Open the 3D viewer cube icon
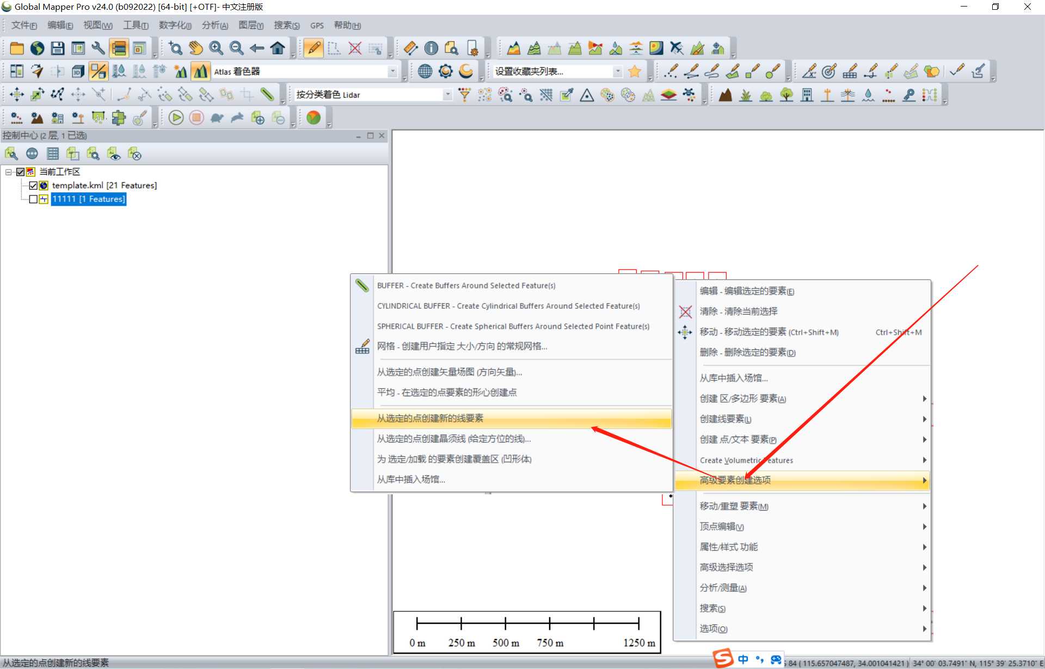 tap(78, 71)
